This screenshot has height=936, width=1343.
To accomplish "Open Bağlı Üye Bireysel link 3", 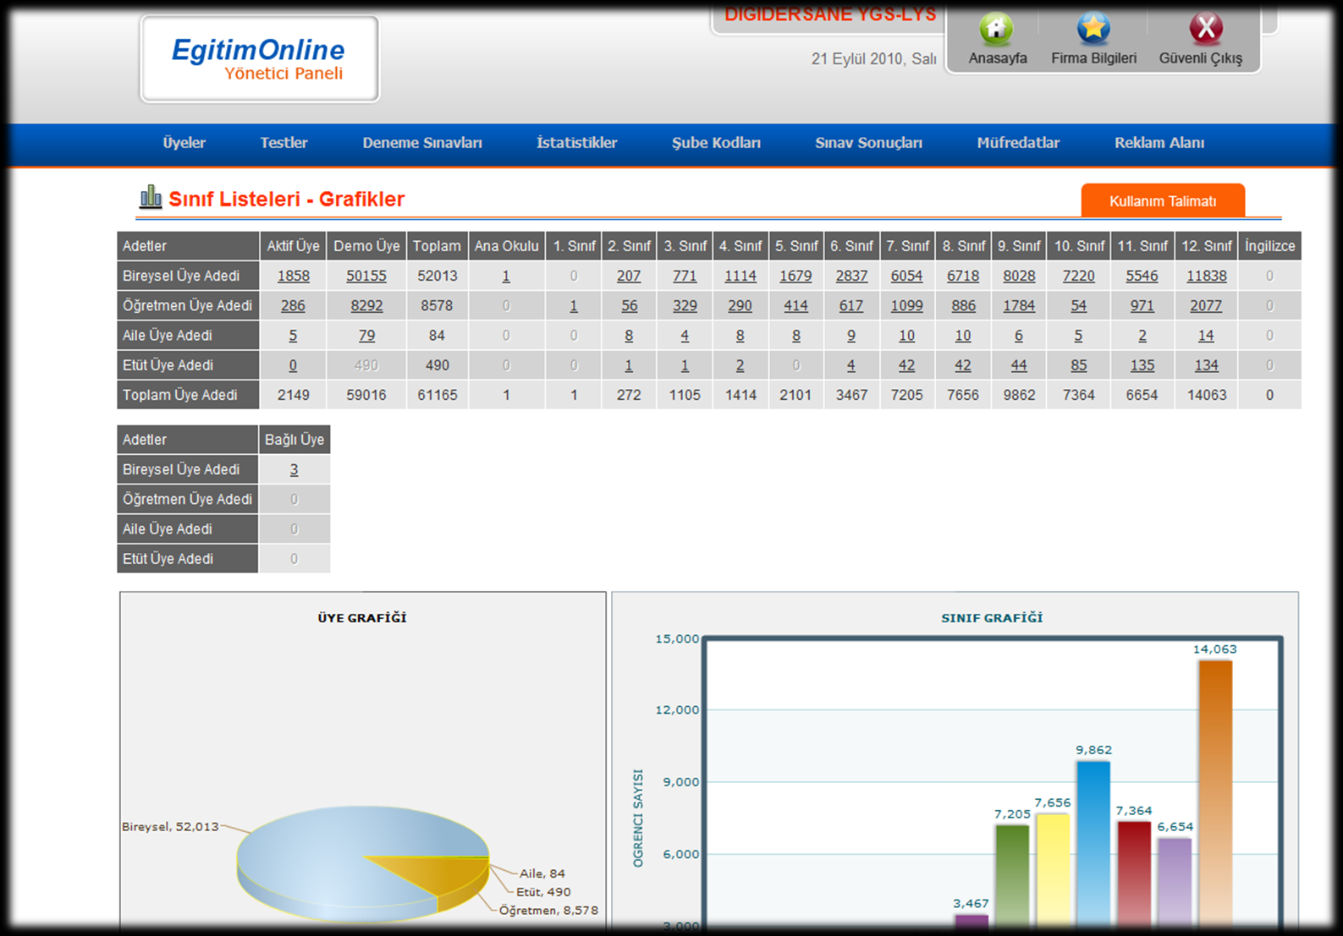I will tap(294, 469).
